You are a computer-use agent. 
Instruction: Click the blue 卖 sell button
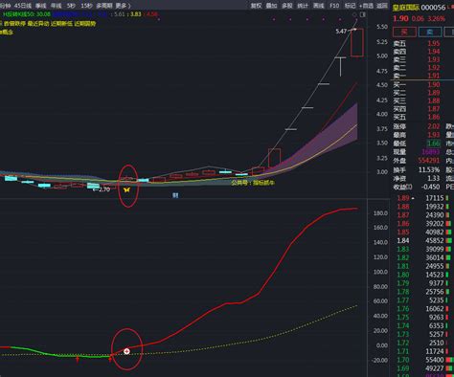pos(430,32)
